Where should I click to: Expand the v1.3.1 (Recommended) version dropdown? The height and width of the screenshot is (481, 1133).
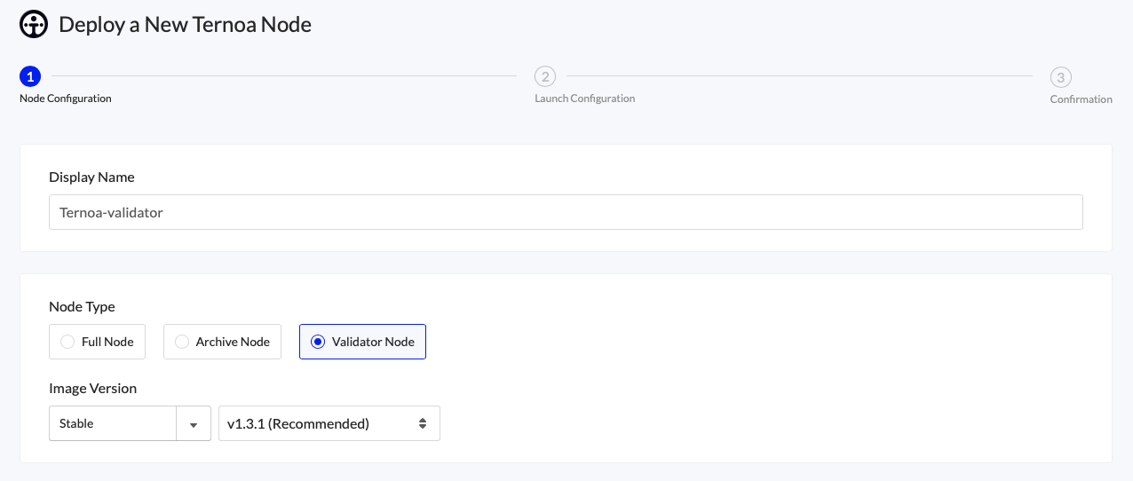(x=329, y=424)
